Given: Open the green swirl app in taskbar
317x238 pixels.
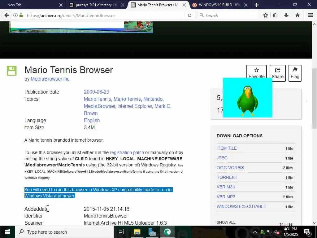Looking at the screenshot, I should point(167,232).
